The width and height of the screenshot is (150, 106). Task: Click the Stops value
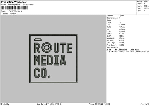119,20
